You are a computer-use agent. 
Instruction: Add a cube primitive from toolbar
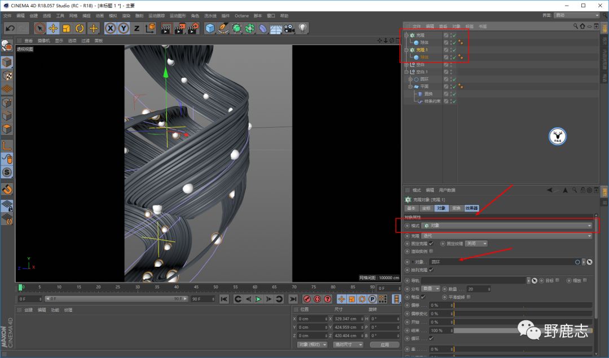tap(210, 28)
